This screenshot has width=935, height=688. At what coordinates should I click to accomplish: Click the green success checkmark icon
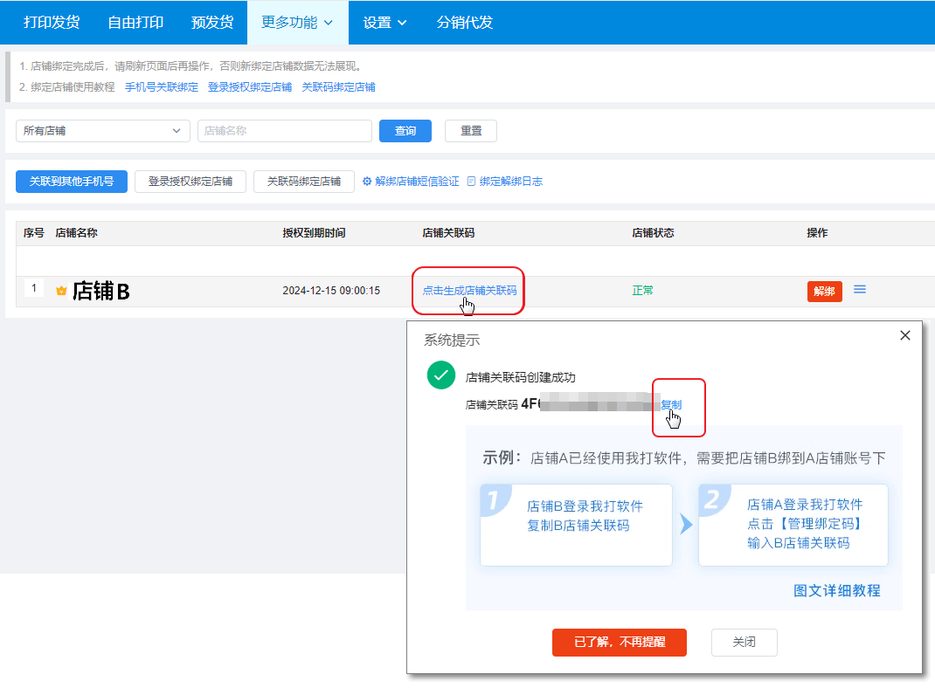pyautogui.click(x=442, y=375)
